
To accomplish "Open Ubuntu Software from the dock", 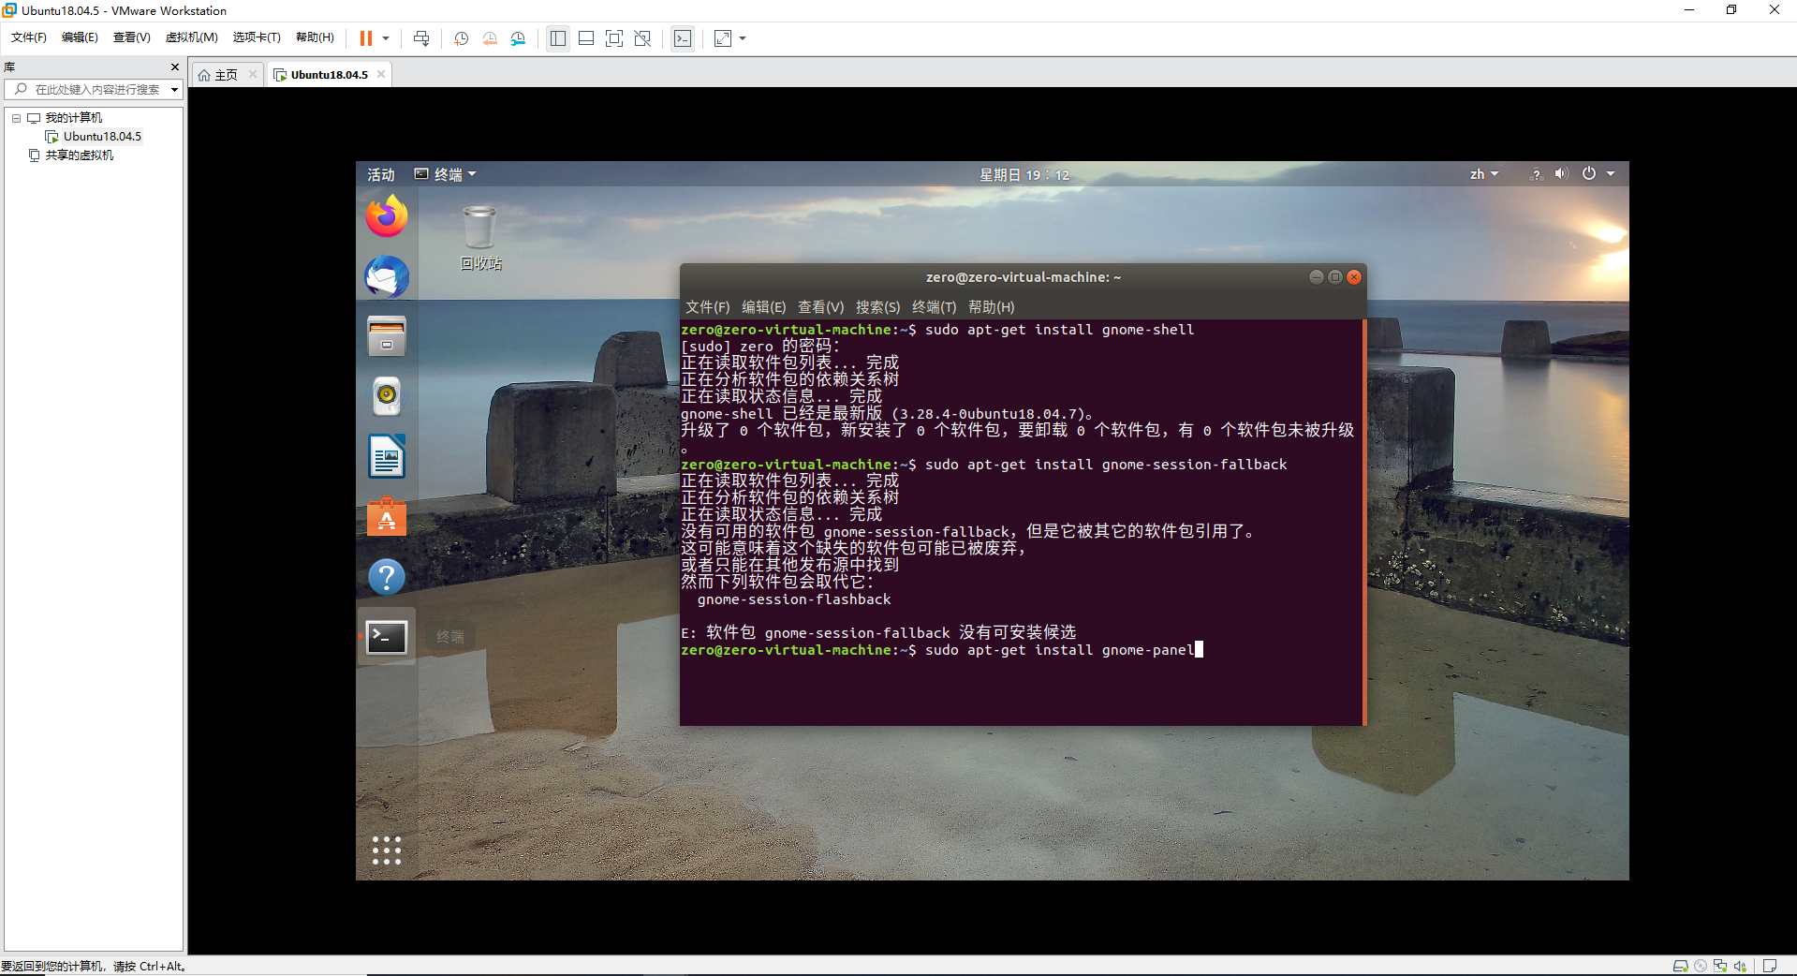I will pyautogui.click(x=387, y=516).
